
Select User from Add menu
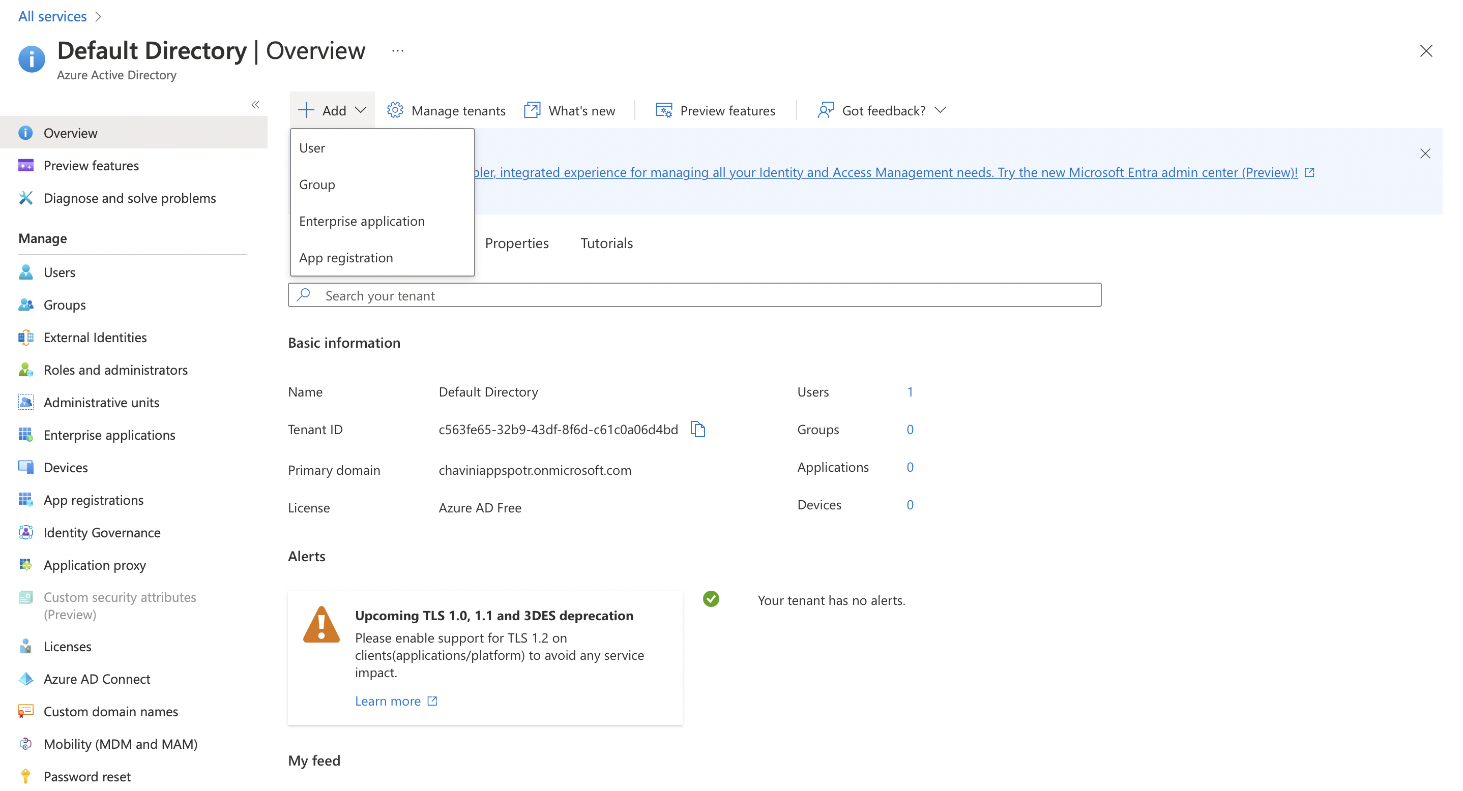382,147
